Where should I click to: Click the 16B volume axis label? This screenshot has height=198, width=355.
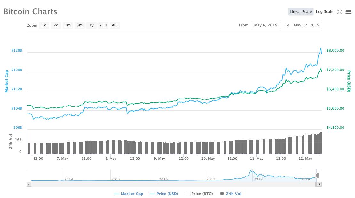tap(18, 140)
